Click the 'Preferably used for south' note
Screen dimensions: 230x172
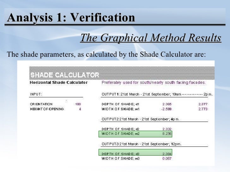154,83
